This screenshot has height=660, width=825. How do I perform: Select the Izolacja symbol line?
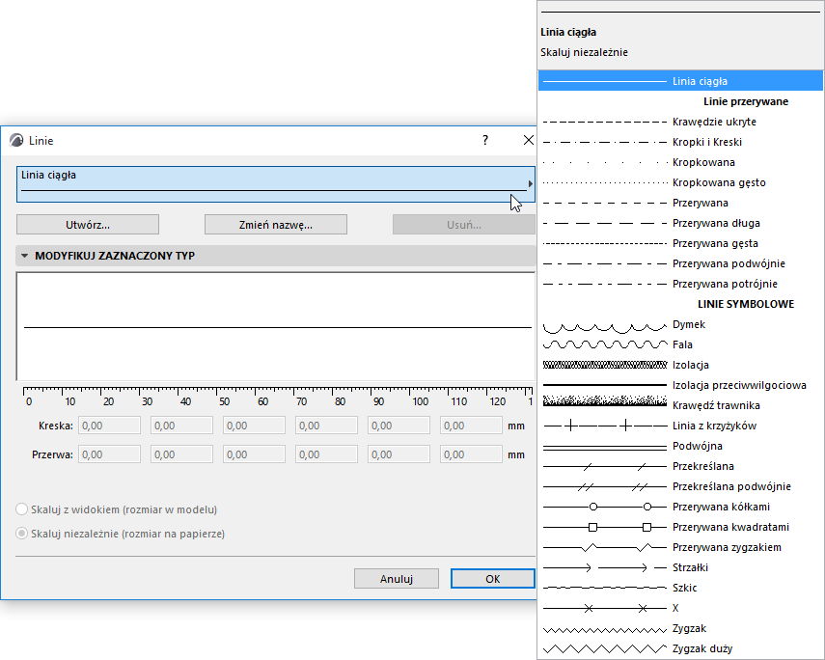(x=680, y=365)
